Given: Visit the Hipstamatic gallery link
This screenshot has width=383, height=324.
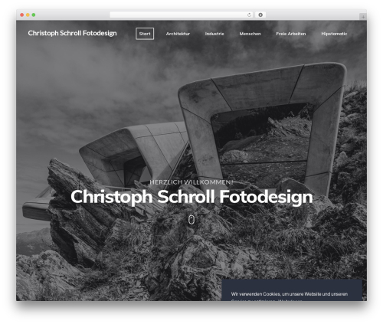Looking at the screenshot, I should [334, 34].
